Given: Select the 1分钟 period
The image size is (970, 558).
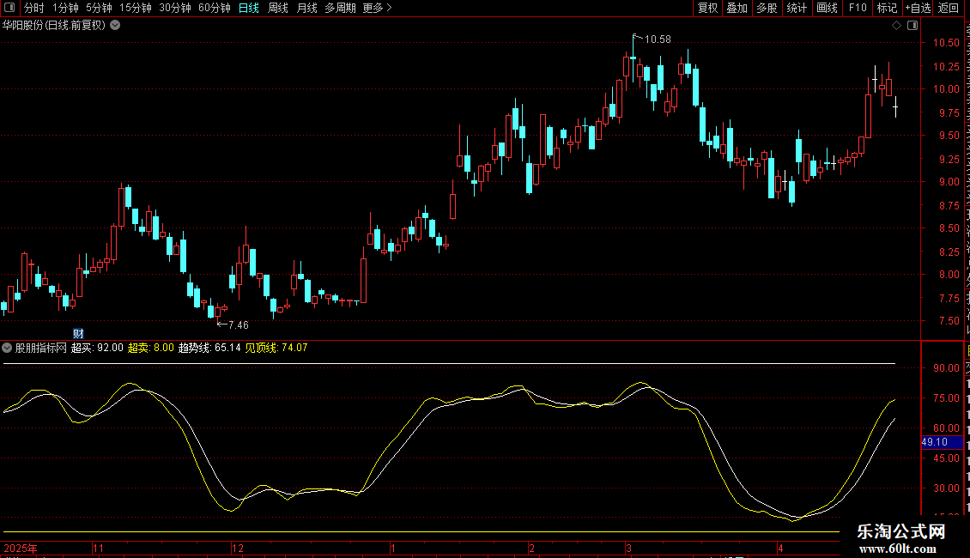Looking at the screenshot, I should (x=65, y=8).
